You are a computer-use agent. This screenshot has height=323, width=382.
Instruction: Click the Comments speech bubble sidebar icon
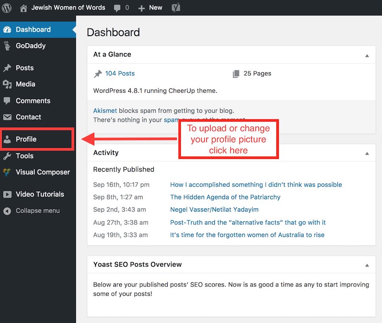point(7,101)
